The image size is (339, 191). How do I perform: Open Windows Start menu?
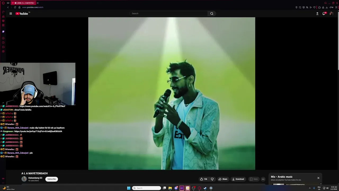click(x=129, y=188)
